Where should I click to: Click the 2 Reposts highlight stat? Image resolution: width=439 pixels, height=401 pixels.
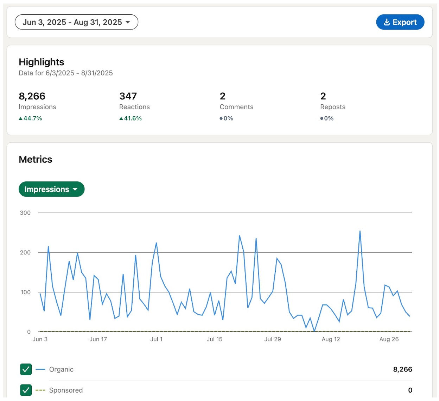click(x=323, y=96)
